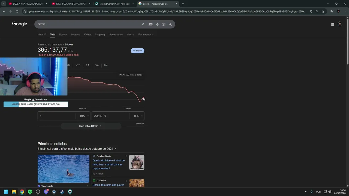Open the Vídeos curtos search tab
Image resolution: width=349 pixels, height=196 pixels.
pos(116,35)
